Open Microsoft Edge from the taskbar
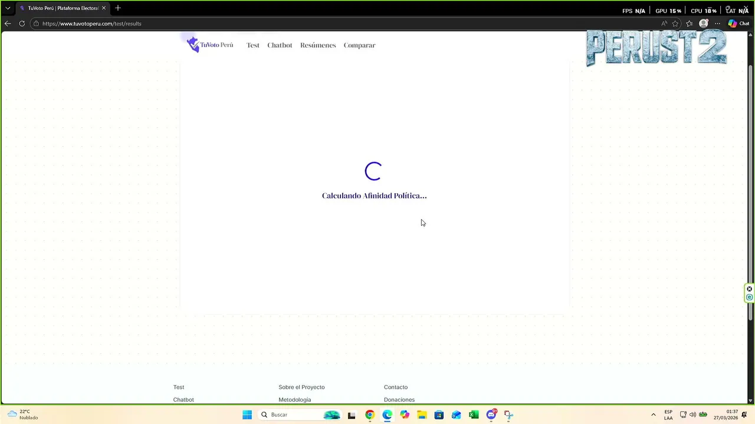The height and width of the screenshot is (424, 755). point(387,415)
